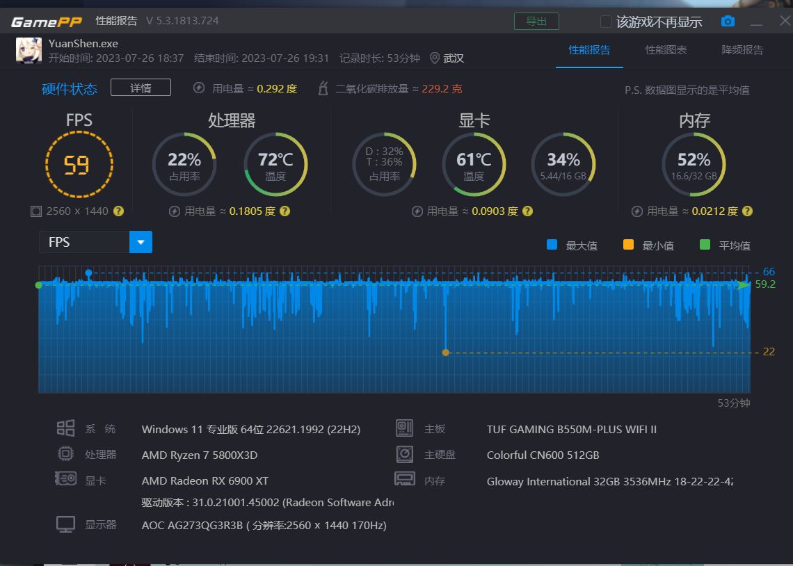This screenshot has height=566, width=793.
Task: Click the YuanShen.exe process name
Action: pos(83,44)
